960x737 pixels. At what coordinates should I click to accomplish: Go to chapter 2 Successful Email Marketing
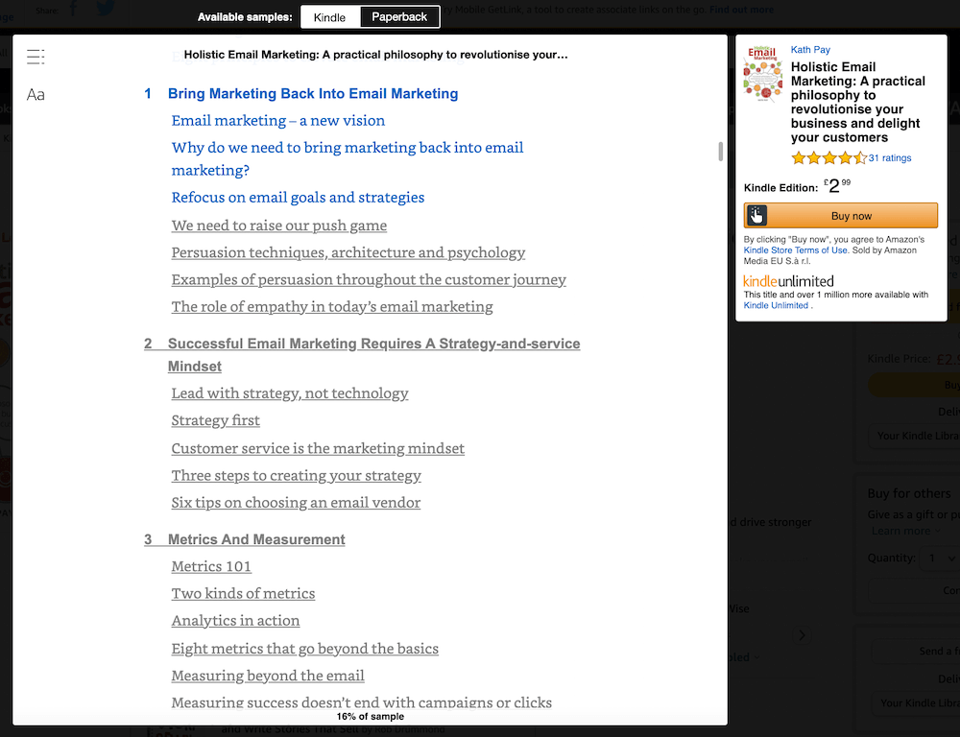point(362,354)
